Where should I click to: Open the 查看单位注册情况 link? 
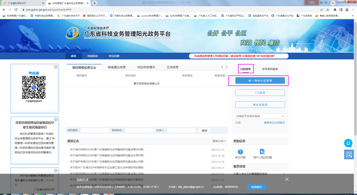pos(274,122)
